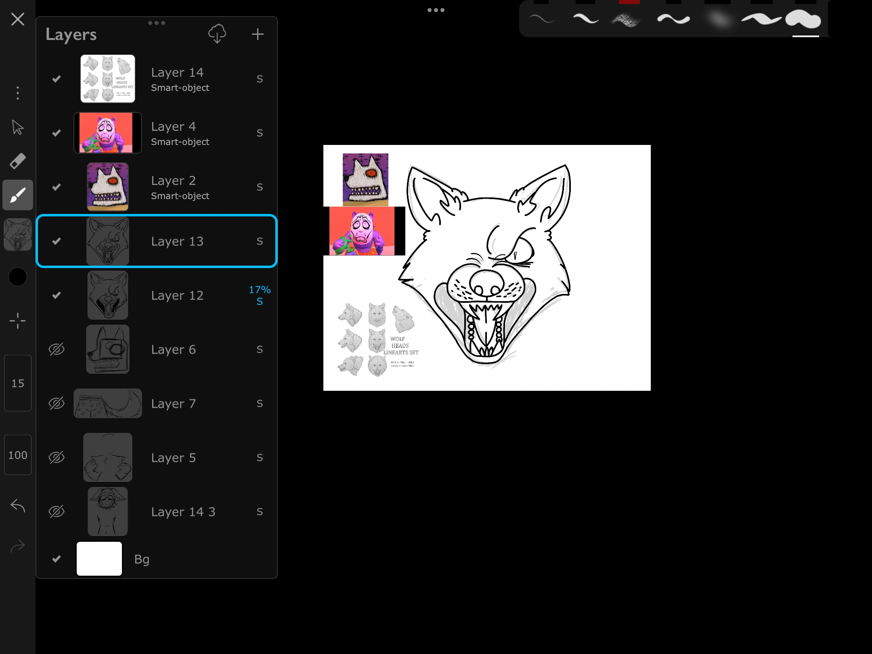Select the arrow selection tool

pos(18,127)
